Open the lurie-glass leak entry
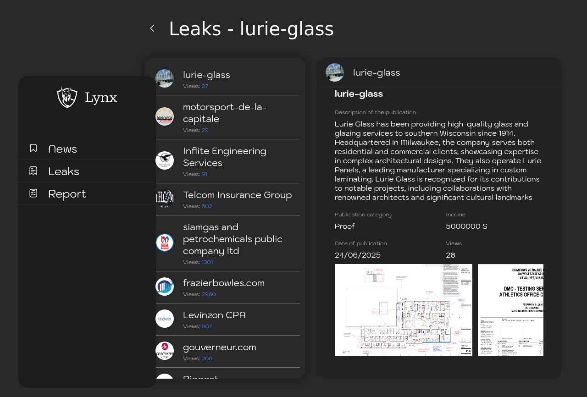The width and height of the screenshot is (587, 397). point(227,79)
